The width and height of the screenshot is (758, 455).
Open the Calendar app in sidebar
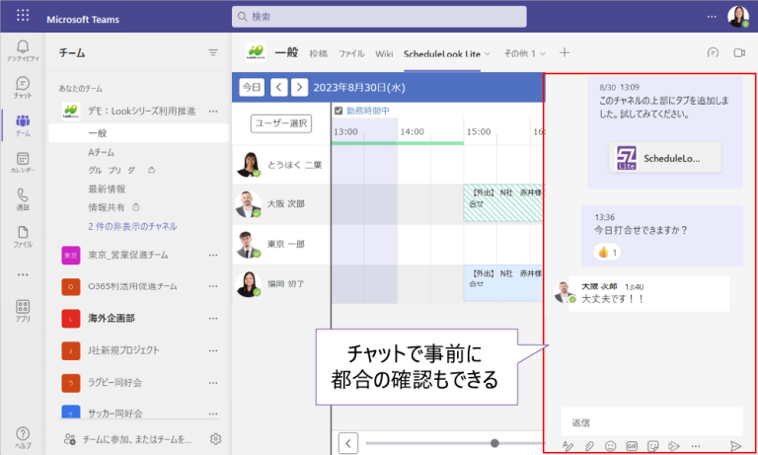point(22,162)
